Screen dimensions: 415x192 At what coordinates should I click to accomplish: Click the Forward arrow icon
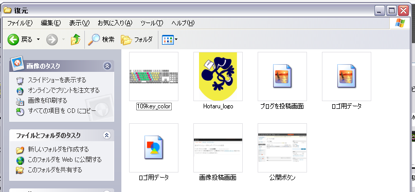tap(52, 40)
